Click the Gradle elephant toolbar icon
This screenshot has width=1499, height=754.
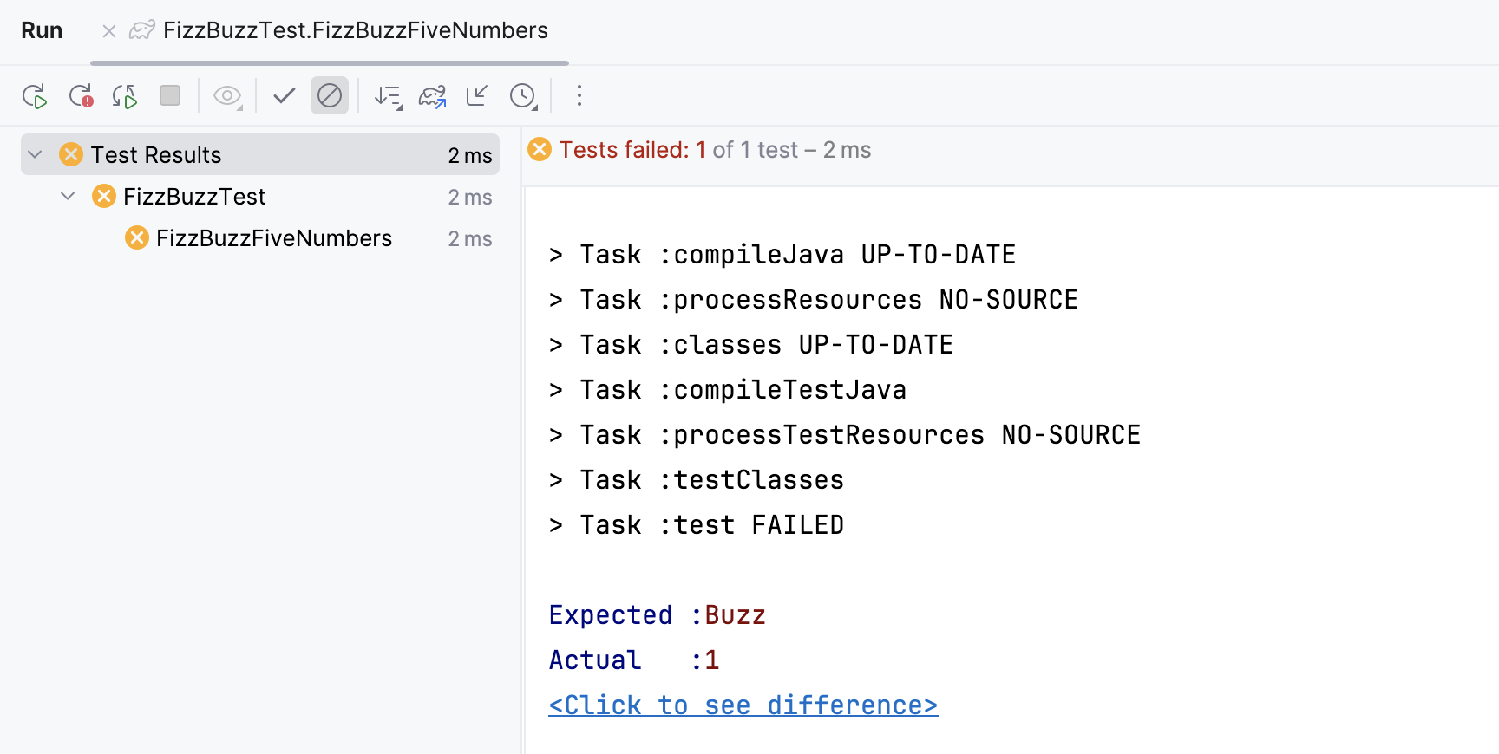click(x=432, y=96)
